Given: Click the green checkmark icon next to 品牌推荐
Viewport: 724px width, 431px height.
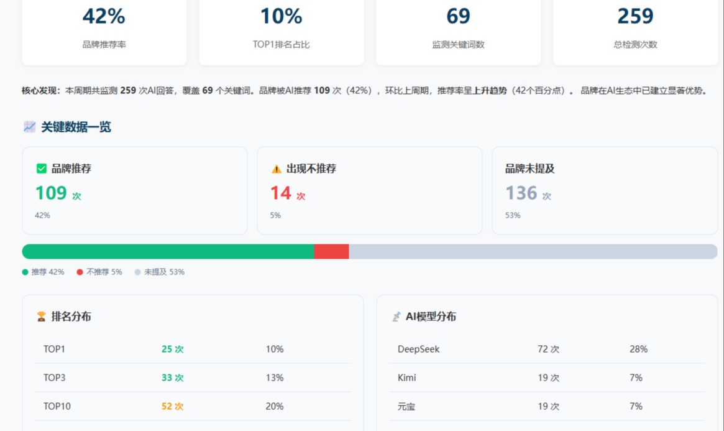Looking at the screenshot, I should pos(42,169).
